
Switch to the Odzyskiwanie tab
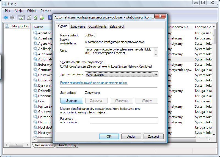click(x=97, y=26)
